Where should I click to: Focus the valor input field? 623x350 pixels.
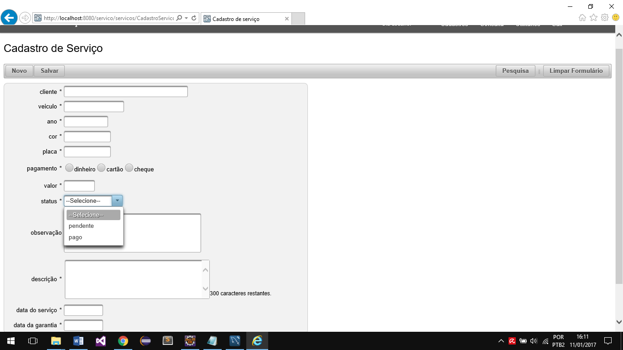79,186
